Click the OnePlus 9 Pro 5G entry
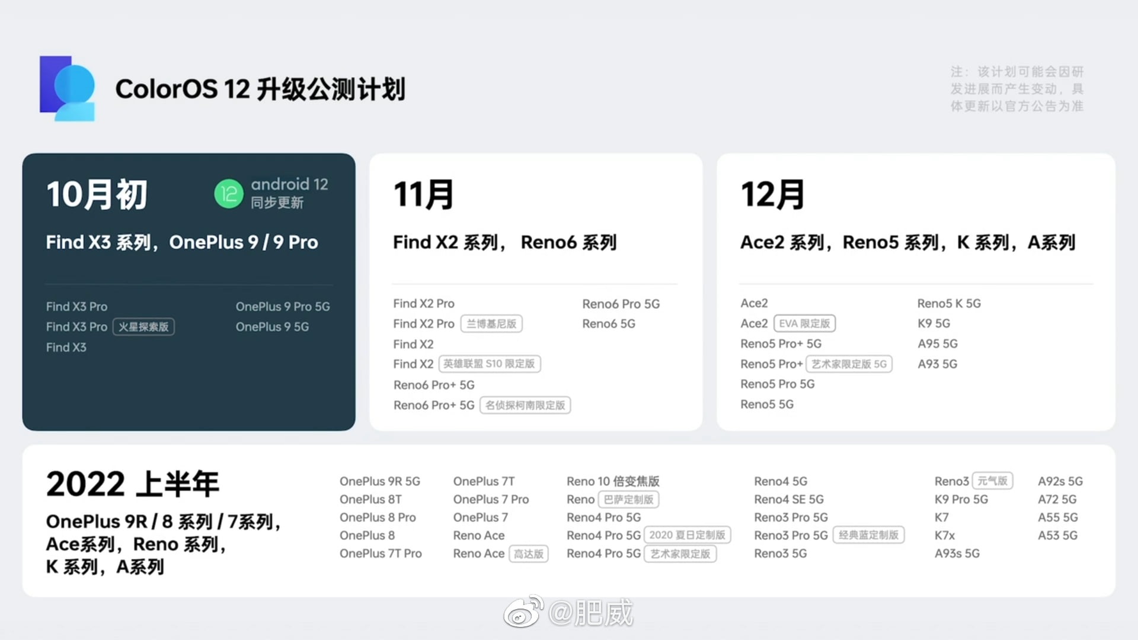 click(283, 307)
